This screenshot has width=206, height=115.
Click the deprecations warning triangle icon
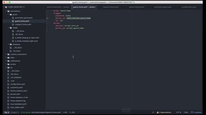[157, 112]
